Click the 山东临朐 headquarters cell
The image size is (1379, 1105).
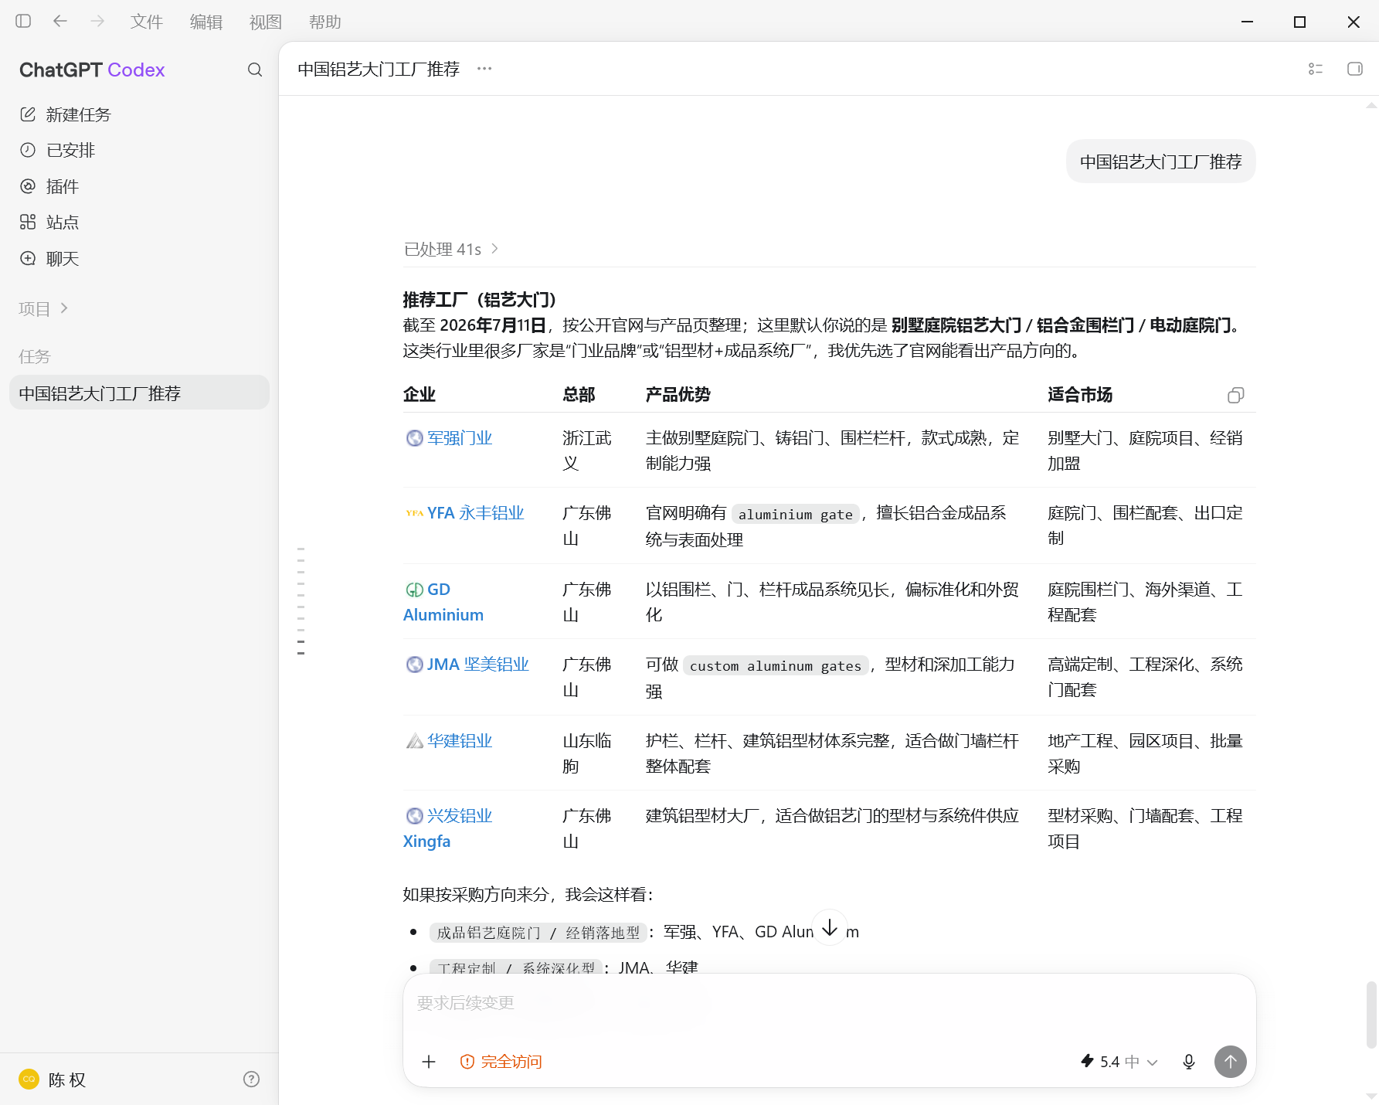pos(586,753)
